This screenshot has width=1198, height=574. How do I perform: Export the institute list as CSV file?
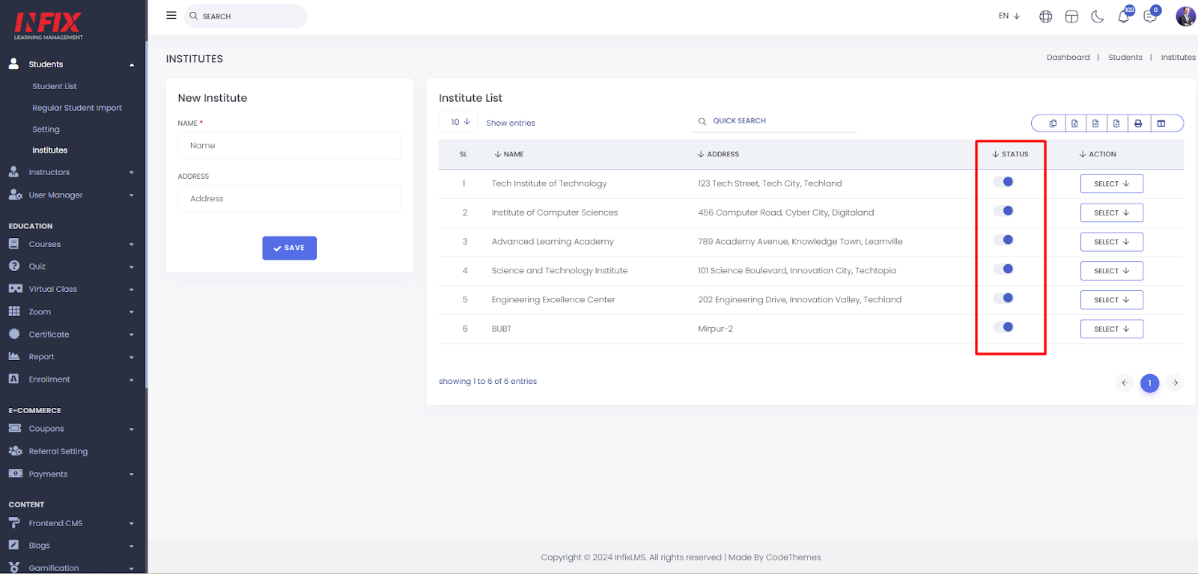click(x=1095, y=123)
